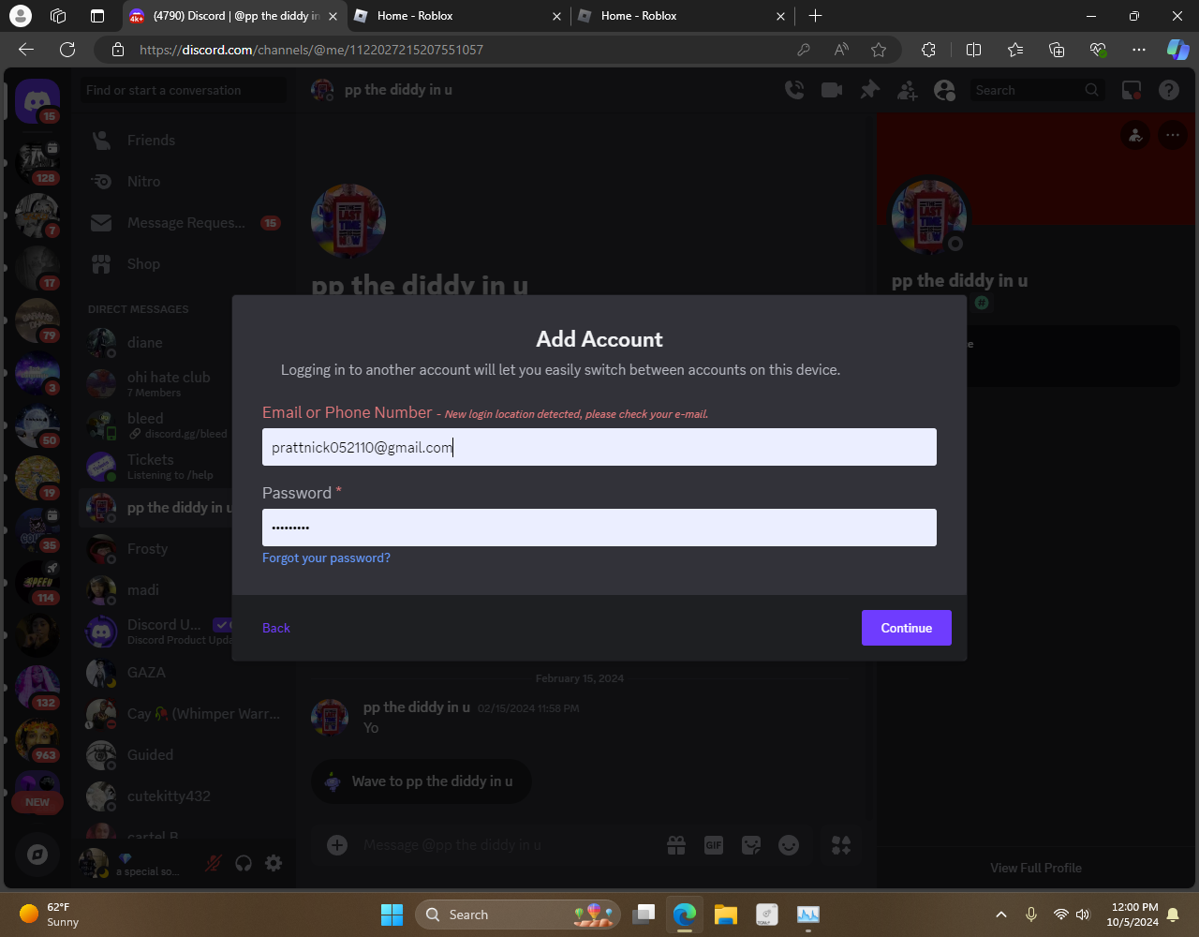1199x937 pixels.
Task: Open Discord user settings gear
Action: [x=274, y=863]
